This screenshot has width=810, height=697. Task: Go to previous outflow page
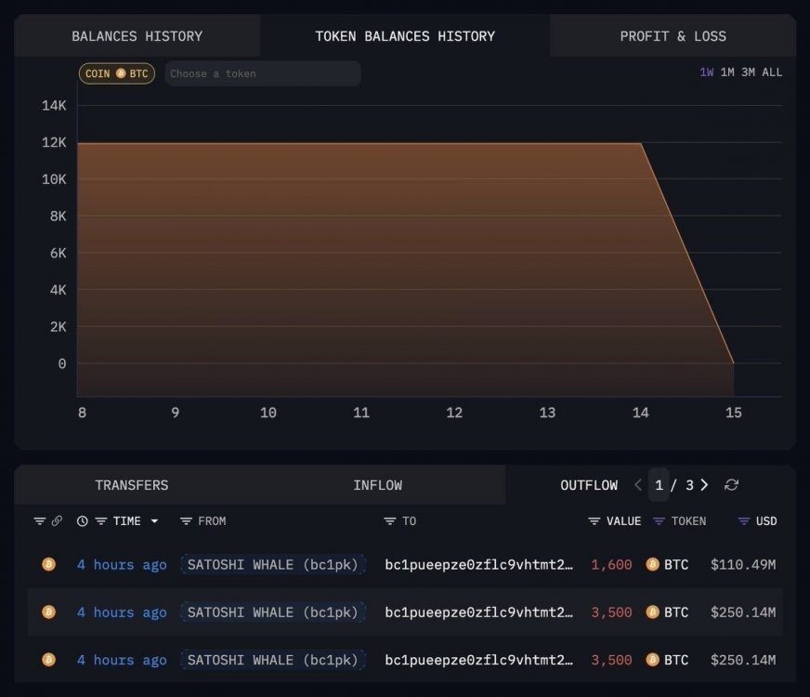coord(638,485)
